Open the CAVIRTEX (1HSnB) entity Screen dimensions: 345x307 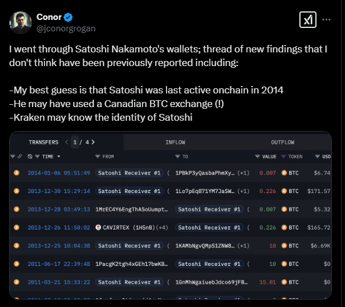(x=132, y=227)
